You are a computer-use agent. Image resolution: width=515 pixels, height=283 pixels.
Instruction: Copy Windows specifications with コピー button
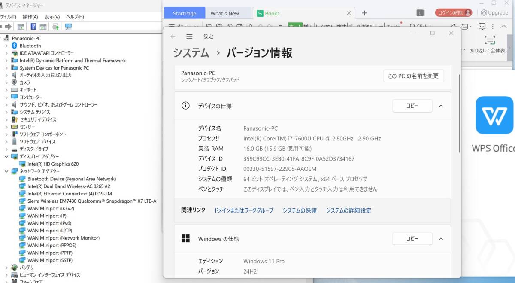click(x=412, y=239)
